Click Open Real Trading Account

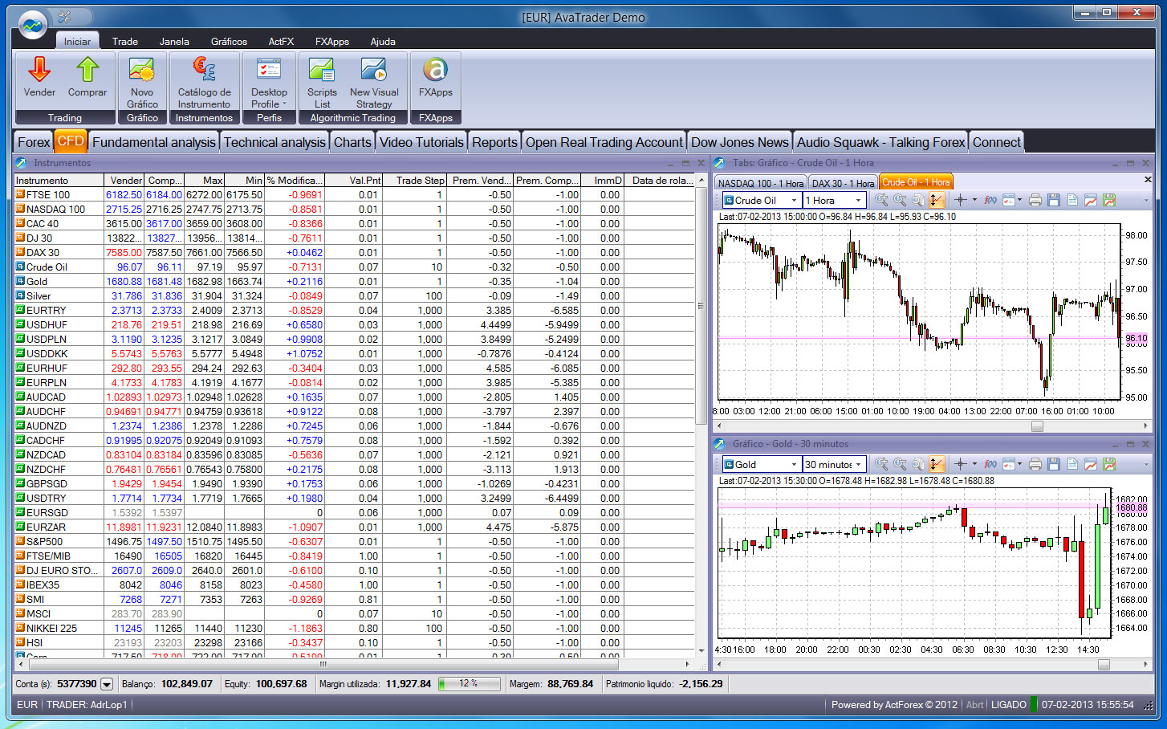click(x=604, y=142)
